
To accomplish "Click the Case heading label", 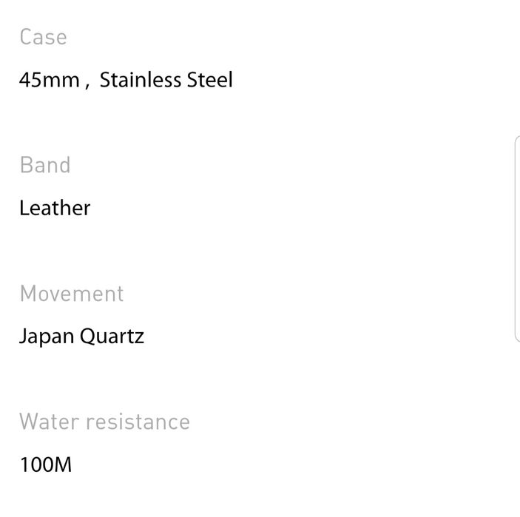I will [43, 37].
